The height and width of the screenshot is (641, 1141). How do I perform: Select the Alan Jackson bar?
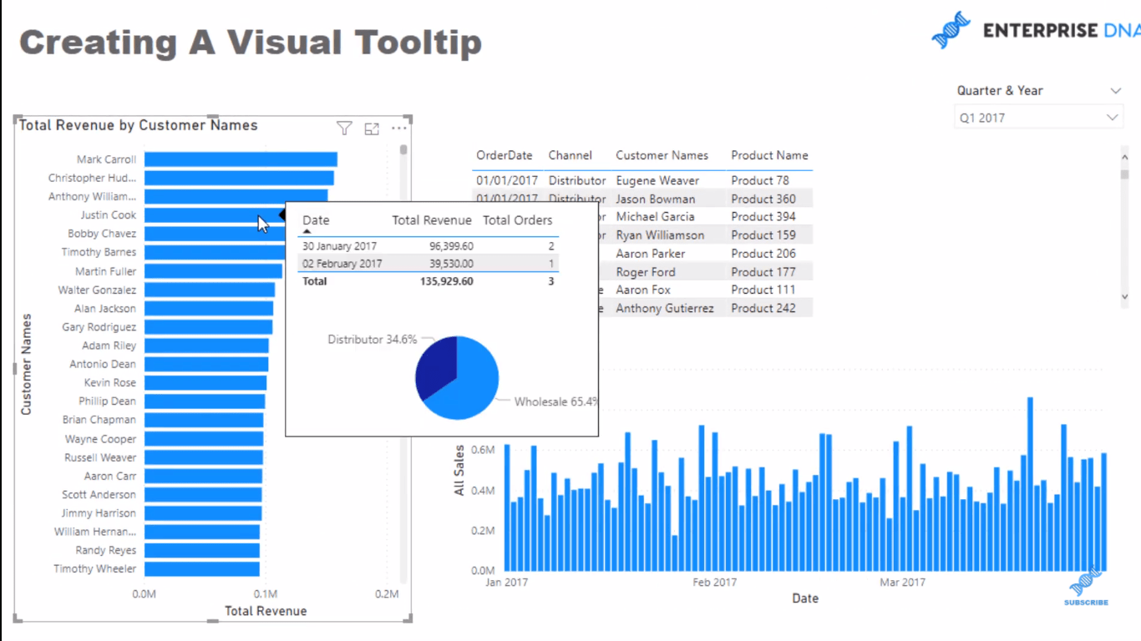pos(209,308)
